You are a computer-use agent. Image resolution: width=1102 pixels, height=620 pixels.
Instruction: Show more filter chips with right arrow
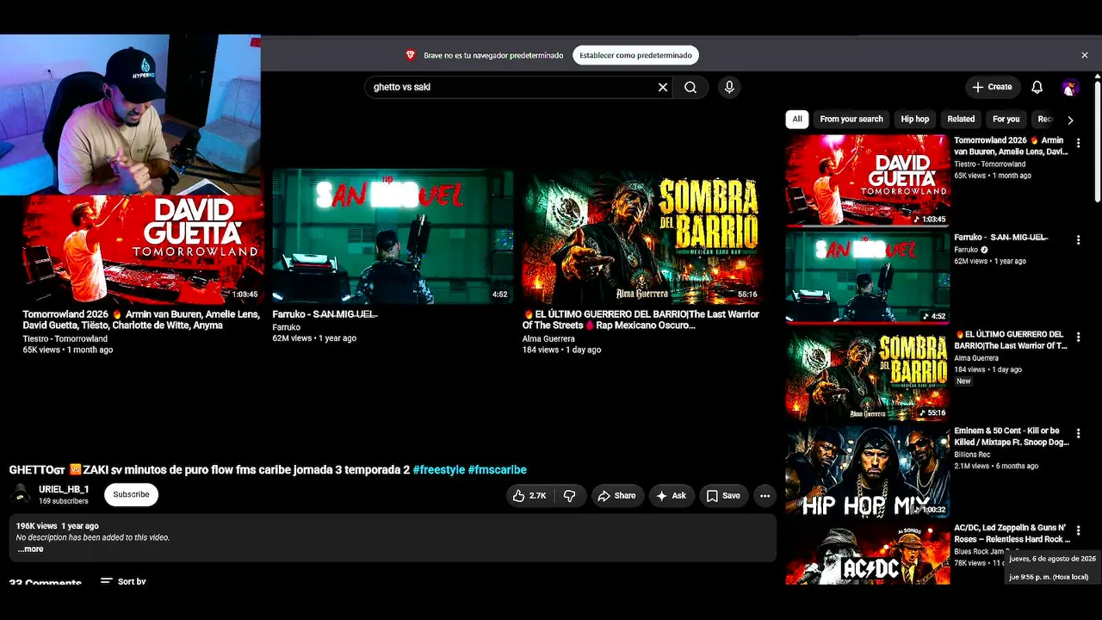[x=1070, y=120]
